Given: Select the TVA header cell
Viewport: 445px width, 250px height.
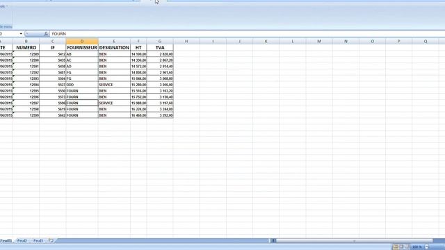Looking at the screenshot, I should 160,48.
